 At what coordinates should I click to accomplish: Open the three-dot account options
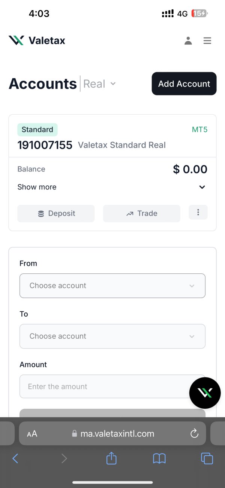tap(198, 212)
